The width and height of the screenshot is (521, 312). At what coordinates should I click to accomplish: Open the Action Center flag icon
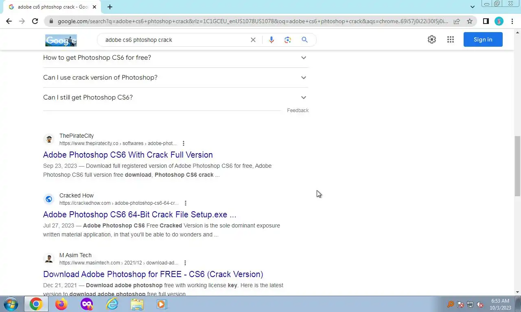click(x=460, y=304)
